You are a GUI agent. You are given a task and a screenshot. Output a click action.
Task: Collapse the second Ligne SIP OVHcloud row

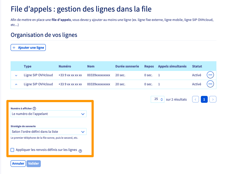pos(16,84)
